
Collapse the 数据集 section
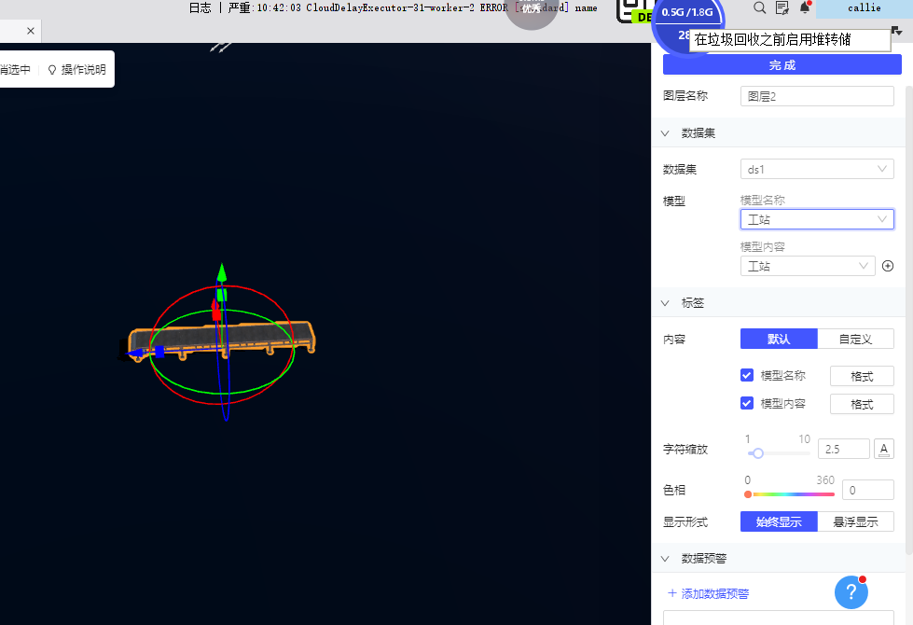[x=665, y=133]
